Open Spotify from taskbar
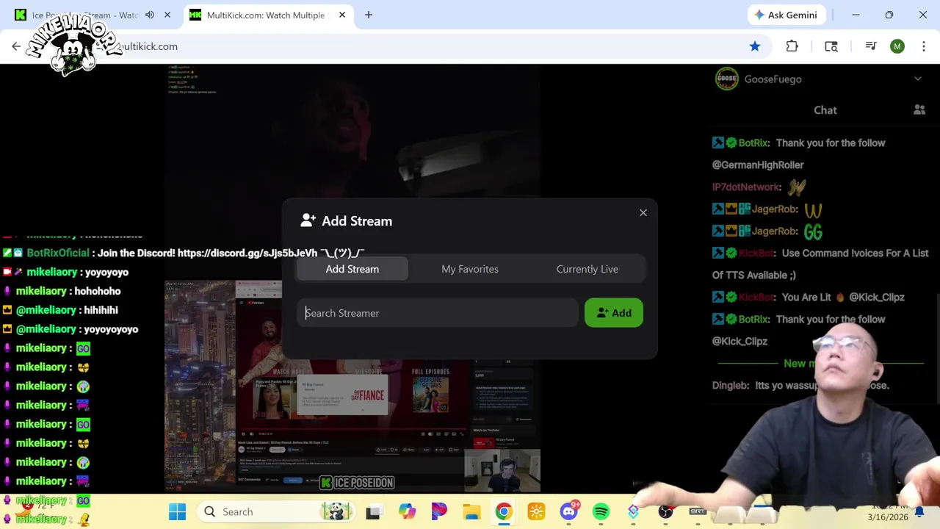The height and width of the screenshot is (529, 940). 601,511
